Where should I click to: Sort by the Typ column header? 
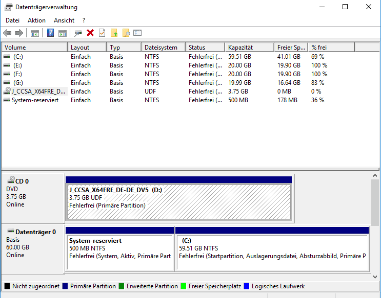click(x=124, y=48)
